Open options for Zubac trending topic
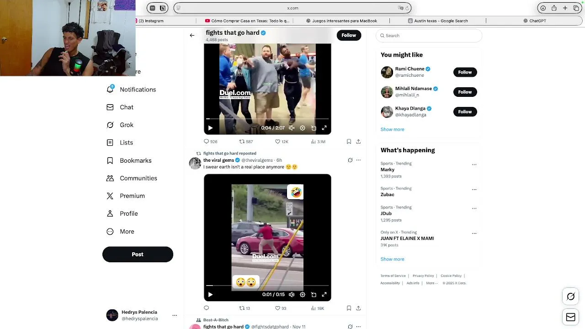The height and width of the screenshot is (329, 585). (474, 189)
